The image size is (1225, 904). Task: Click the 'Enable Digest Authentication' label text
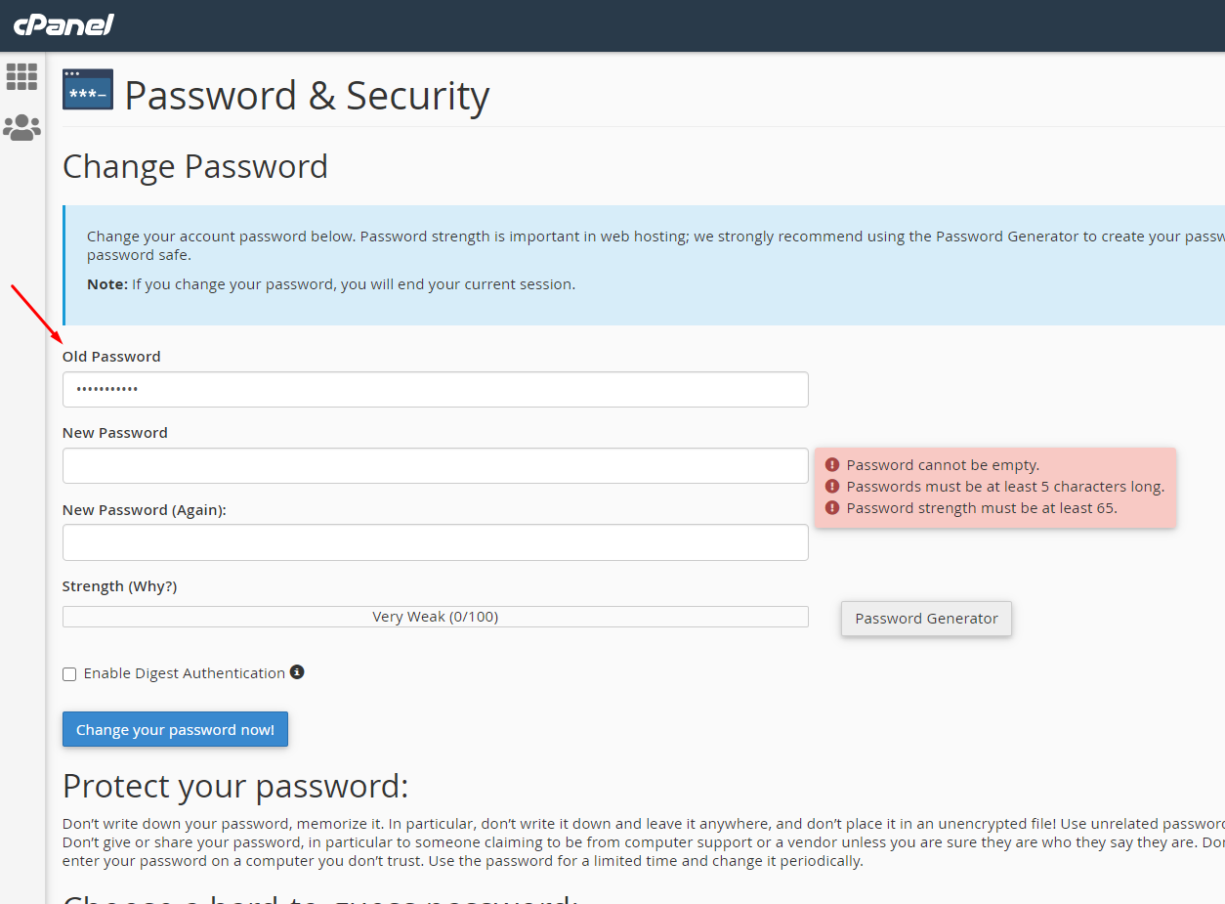pyautogui.click(x=184, y=673)
